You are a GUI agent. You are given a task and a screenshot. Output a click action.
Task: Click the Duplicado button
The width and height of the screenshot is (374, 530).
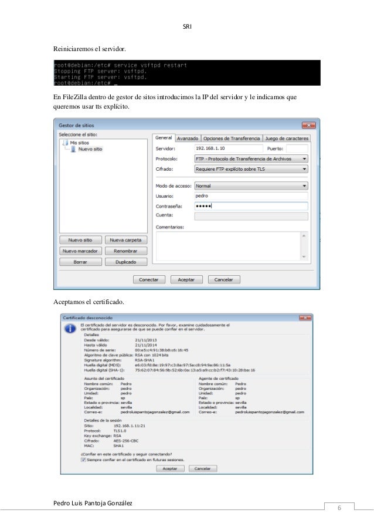125,262
